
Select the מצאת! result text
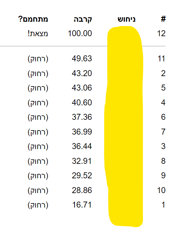click(x=38, y=33)
